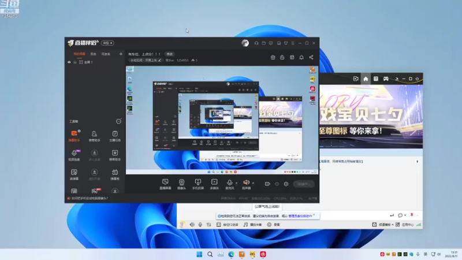The height and width of the screenshot is (260, 462).
Task: Mute the 麦克风 microphone
Action: [229, 184]
